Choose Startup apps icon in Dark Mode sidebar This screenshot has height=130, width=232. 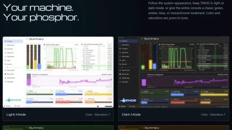click(120, 56)
